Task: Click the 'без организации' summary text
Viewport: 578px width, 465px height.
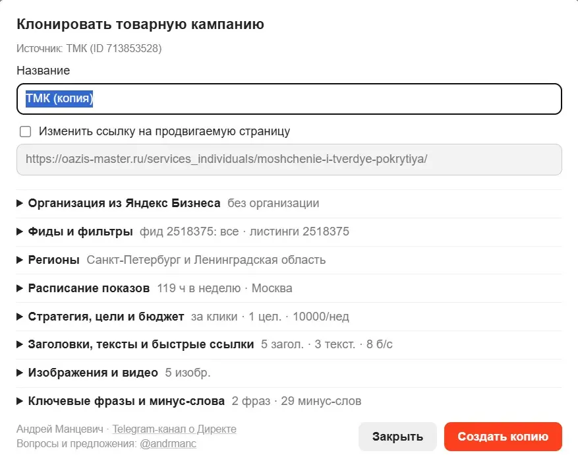Action: pos(273,203)
